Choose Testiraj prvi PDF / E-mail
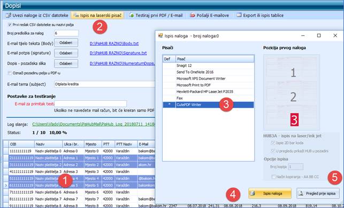Viewport: 344px width, 208px height. 156,15
